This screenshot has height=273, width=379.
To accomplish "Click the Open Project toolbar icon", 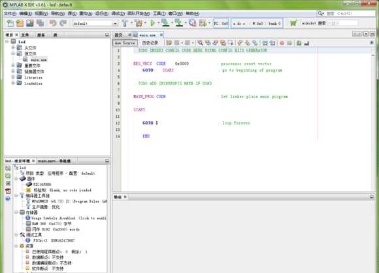I will pyautogui.click(x=30, y=23).
